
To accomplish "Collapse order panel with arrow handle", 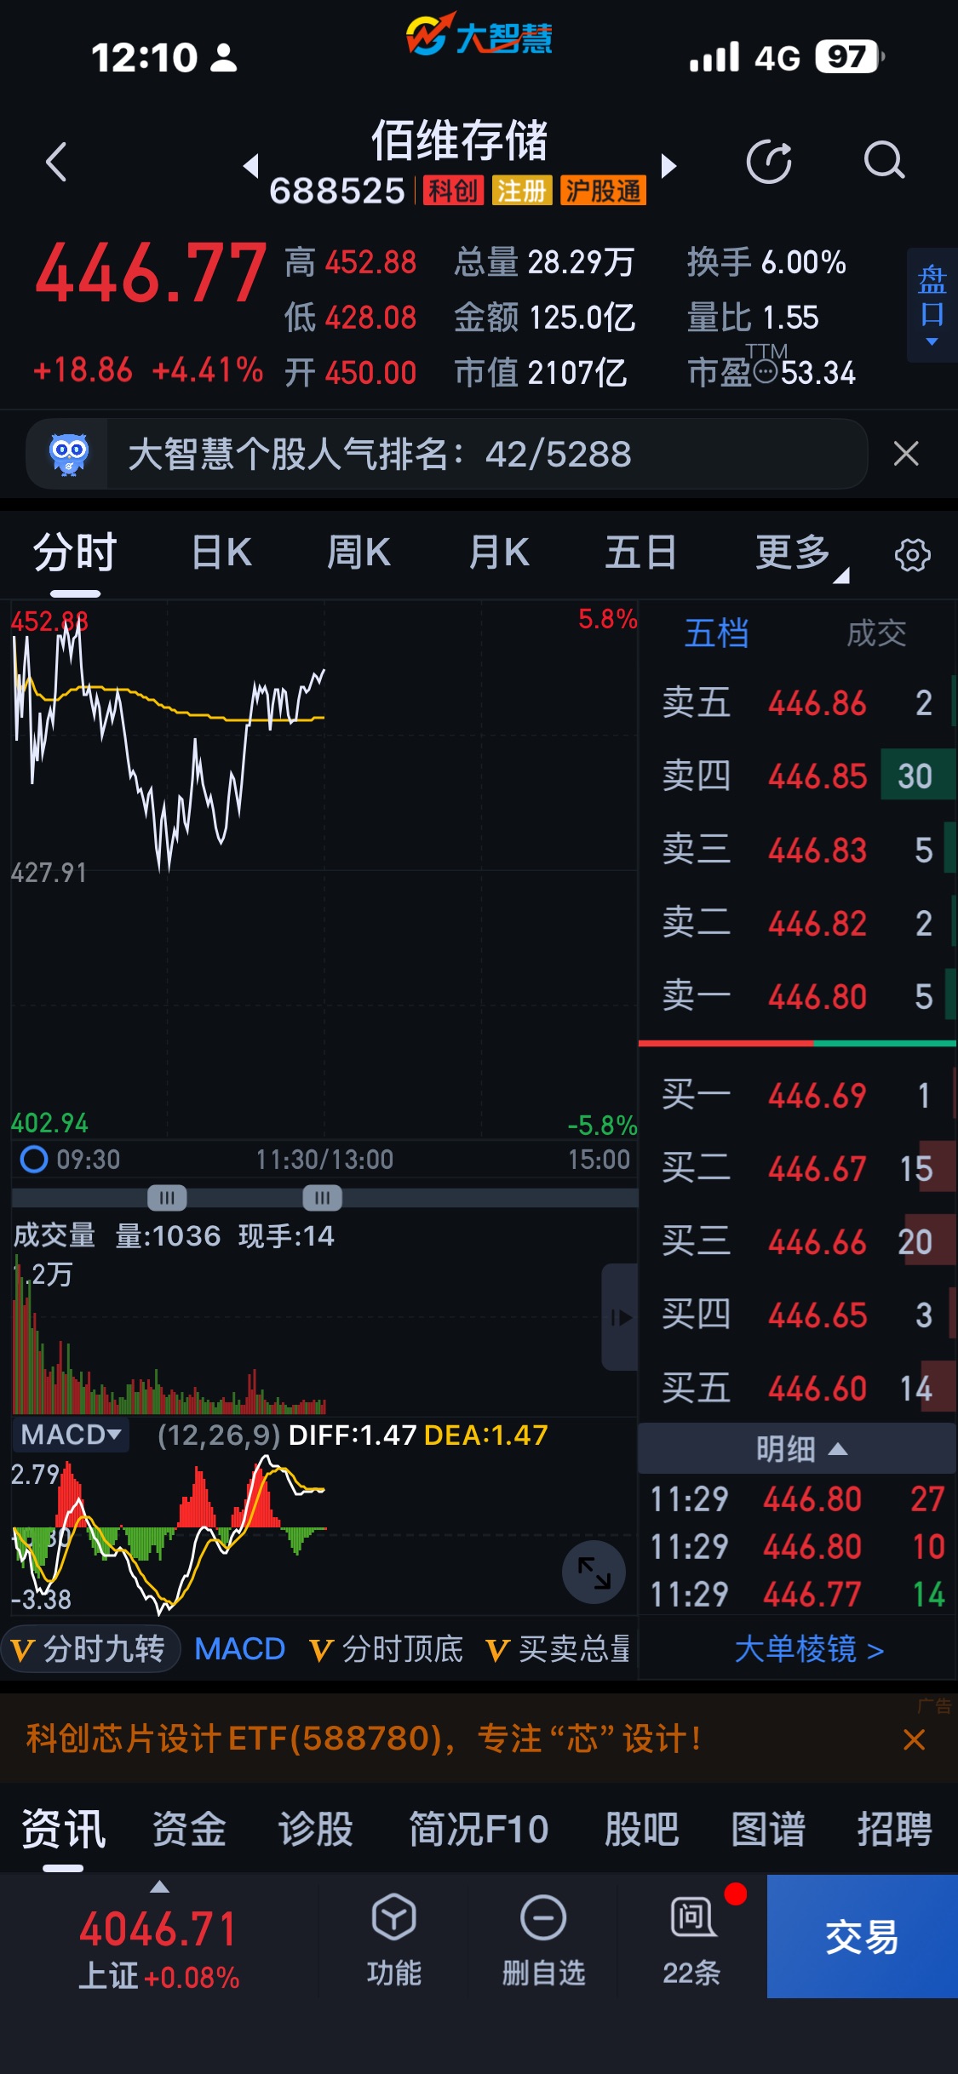I will tap(621, 1317).
